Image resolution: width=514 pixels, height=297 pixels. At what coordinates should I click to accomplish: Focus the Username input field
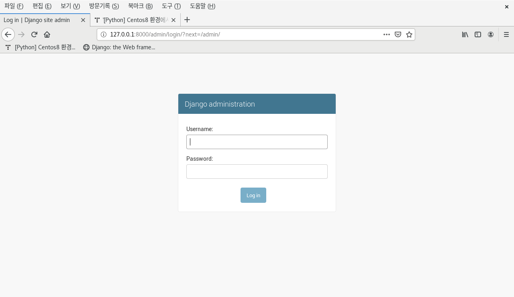pyautogui.click(x=257, y=142)
